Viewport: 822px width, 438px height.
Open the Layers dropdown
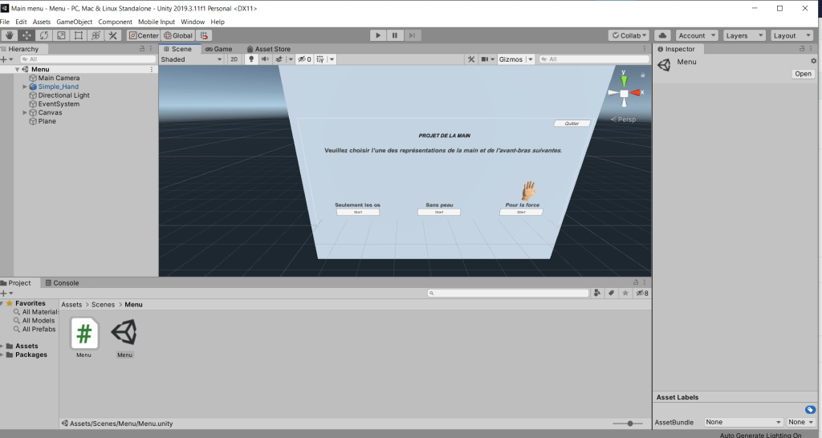click(743, 35)
